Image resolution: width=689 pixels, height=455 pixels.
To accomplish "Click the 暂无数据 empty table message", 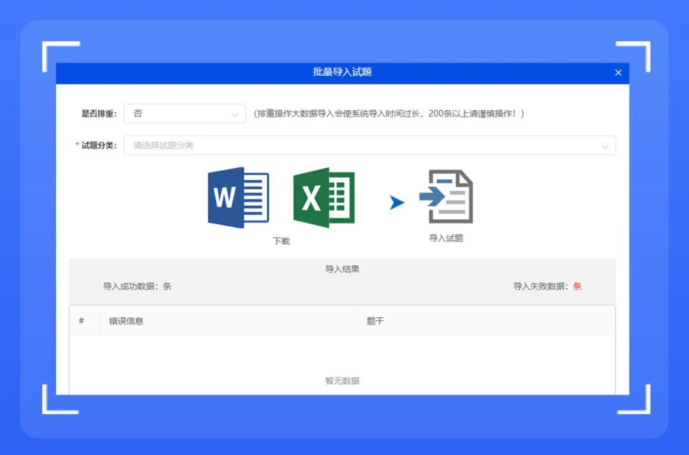I will (343, 381).
